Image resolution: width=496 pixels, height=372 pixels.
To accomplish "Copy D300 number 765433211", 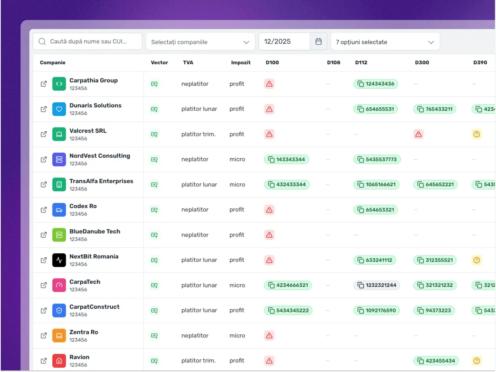I will click(435, 109).
